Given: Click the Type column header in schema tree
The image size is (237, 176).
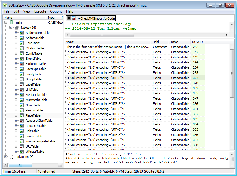Looking at the screenshot, I should pos(54,18).
